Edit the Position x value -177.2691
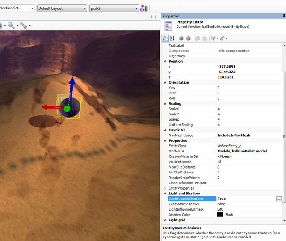Image resolution: width=286 pixels, height=241 pixels. (227, 67)
